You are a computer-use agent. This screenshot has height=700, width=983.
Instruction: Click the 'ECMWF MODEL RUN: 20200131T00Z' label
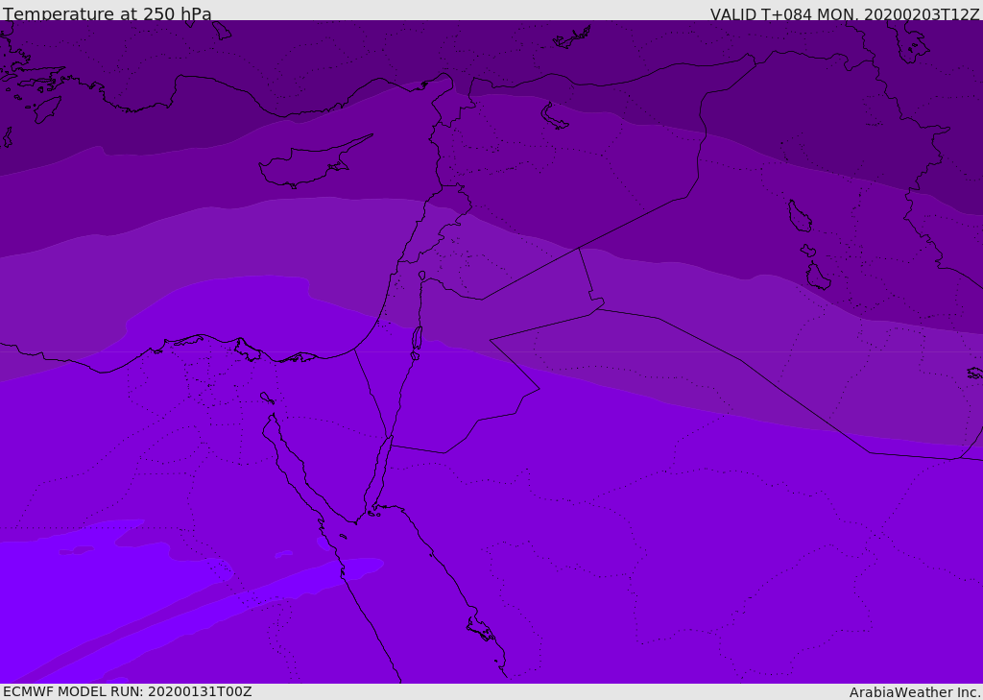pyautogui.click(x=128, y=691)
